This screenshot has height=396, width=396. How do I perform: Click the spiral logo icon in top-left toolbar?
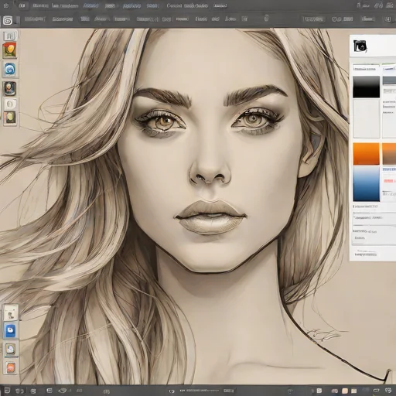tap(8, 20)
